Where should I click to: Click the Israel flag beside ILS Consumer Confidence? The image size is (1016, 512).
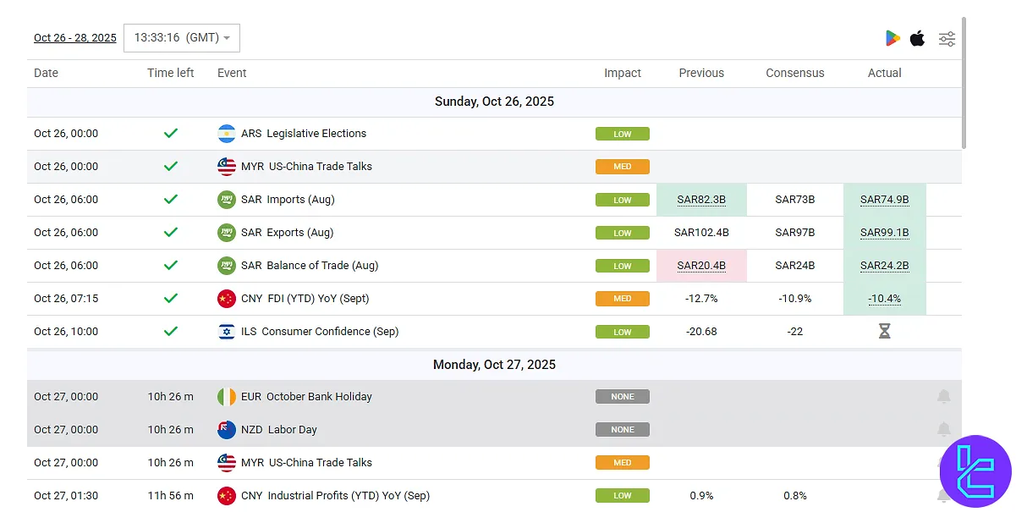(227, 332)
